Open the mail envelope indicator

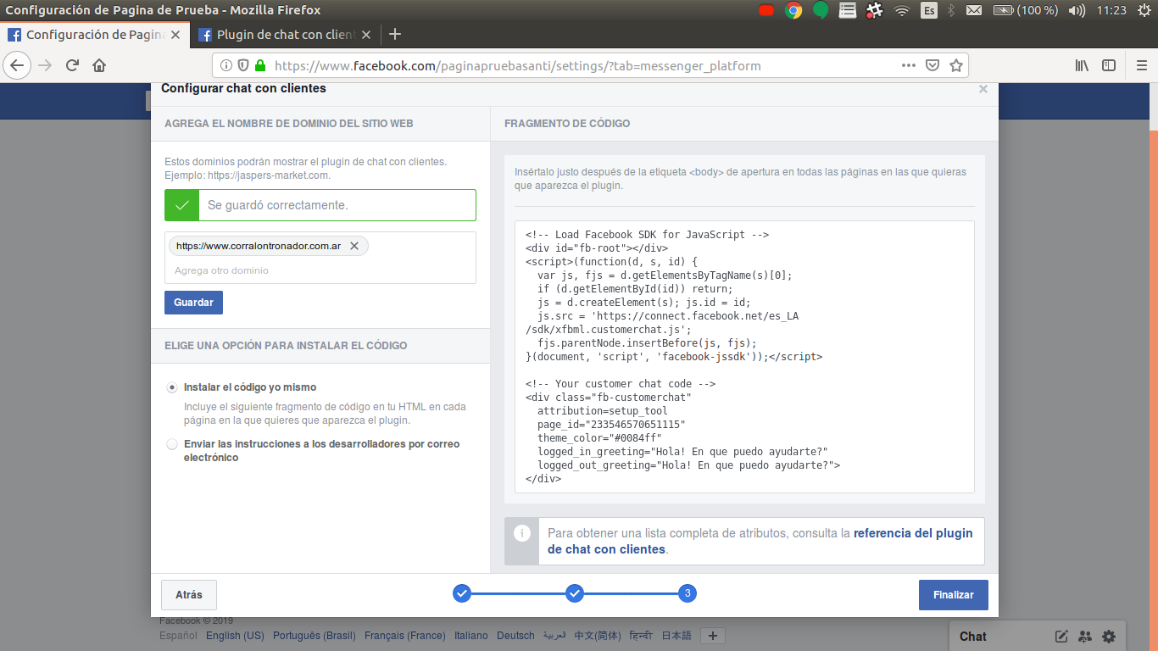tap(974, 10)
